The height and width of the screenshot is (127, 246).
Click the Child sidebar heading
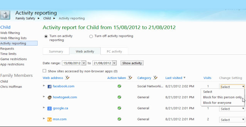point(5,27)
